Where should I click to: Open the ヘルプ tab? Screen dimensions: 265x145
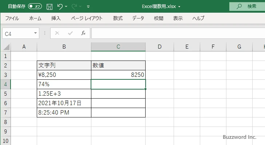pos(198,18)
